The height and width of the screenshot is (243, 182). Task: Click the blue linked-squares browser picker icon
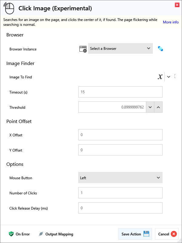160,49
